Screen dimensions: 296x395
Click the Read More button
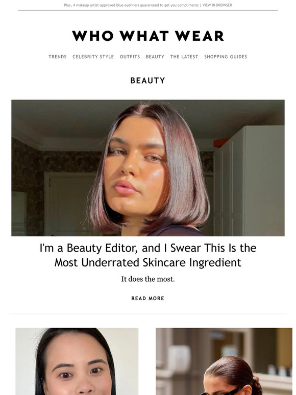pos(148,298)
